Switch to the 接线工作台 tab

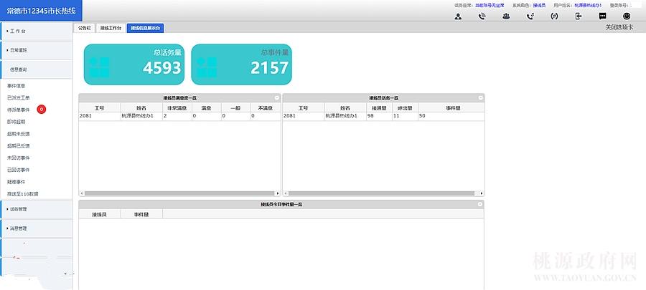pos(110,28)
